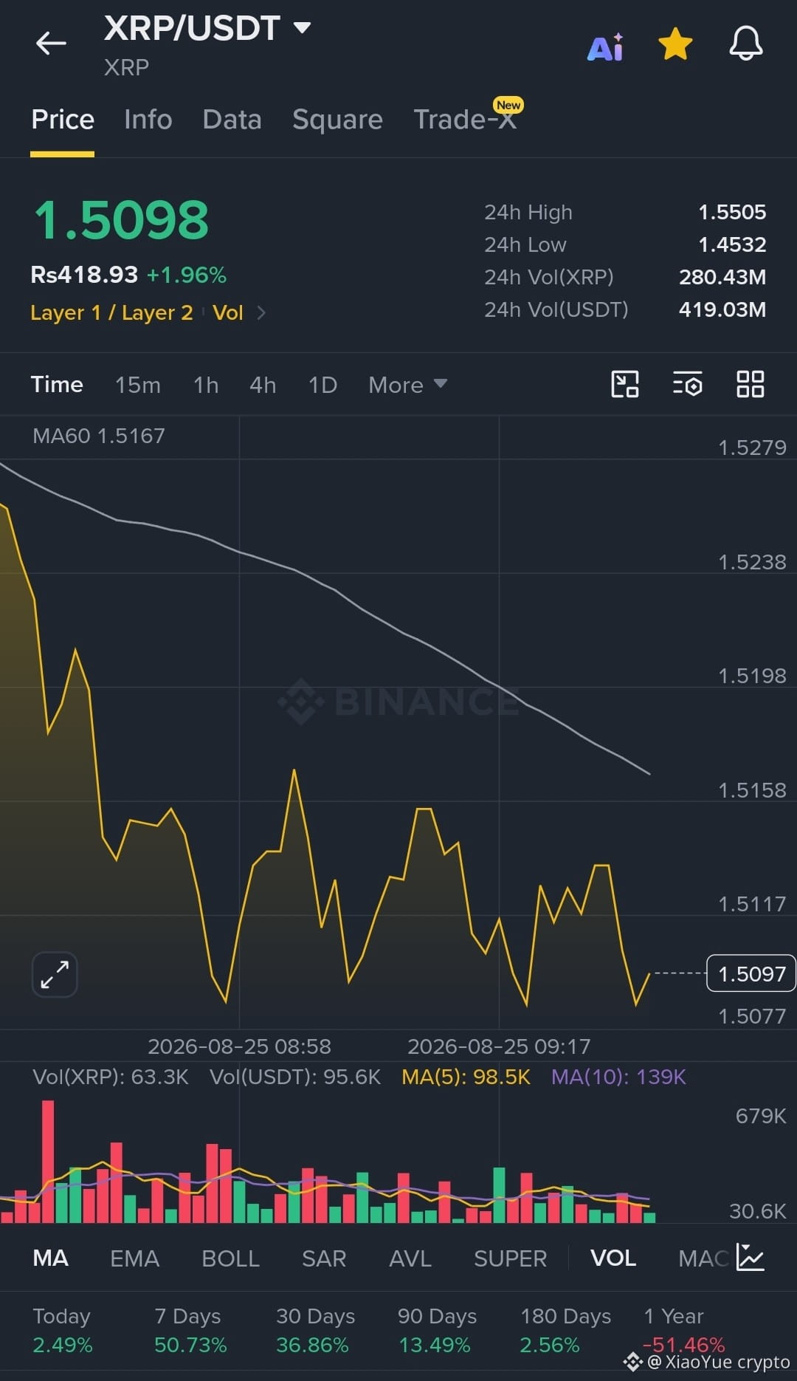This screenshot has width=797, height=1381.
Task: Open chart indicator settings icon
Action: click(688, 384)
